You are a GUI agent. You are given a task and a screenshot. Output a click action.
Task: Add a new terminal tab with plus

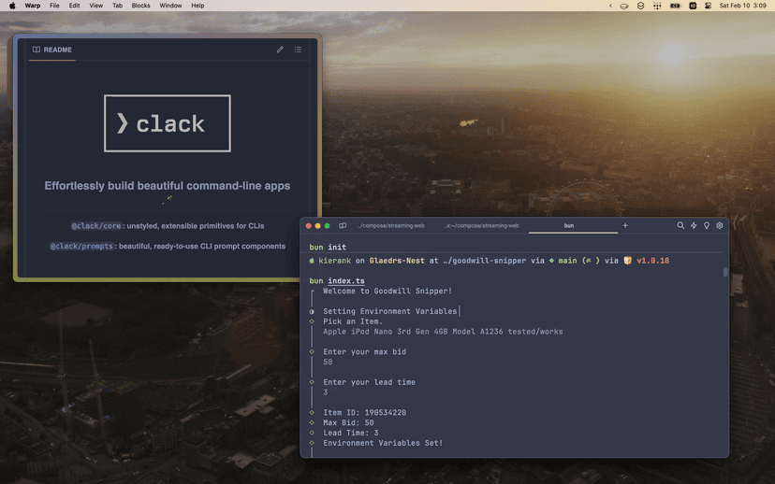click(625, 225)
